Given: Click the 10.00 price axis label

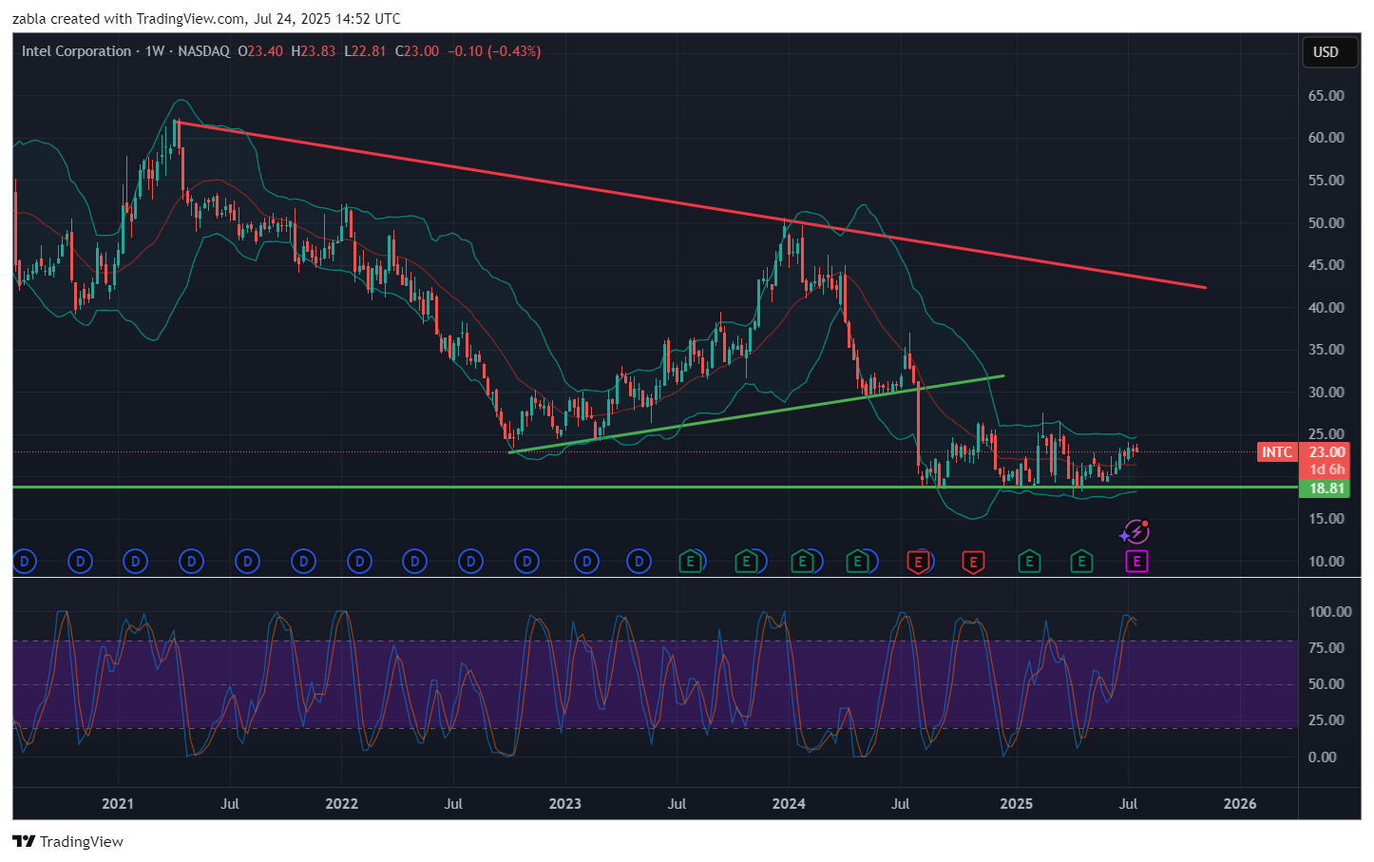Looking at the screenshot, I should 1326,562.
